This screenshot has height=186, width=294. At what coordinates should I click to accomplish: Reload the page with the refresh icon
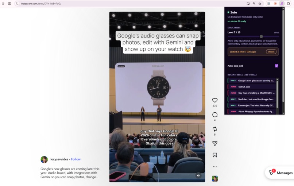tap(3, 4)
